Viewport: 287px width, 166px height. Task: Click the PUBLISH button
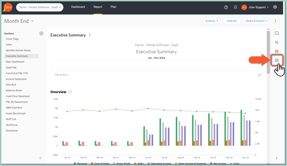(x=232, y=21)
